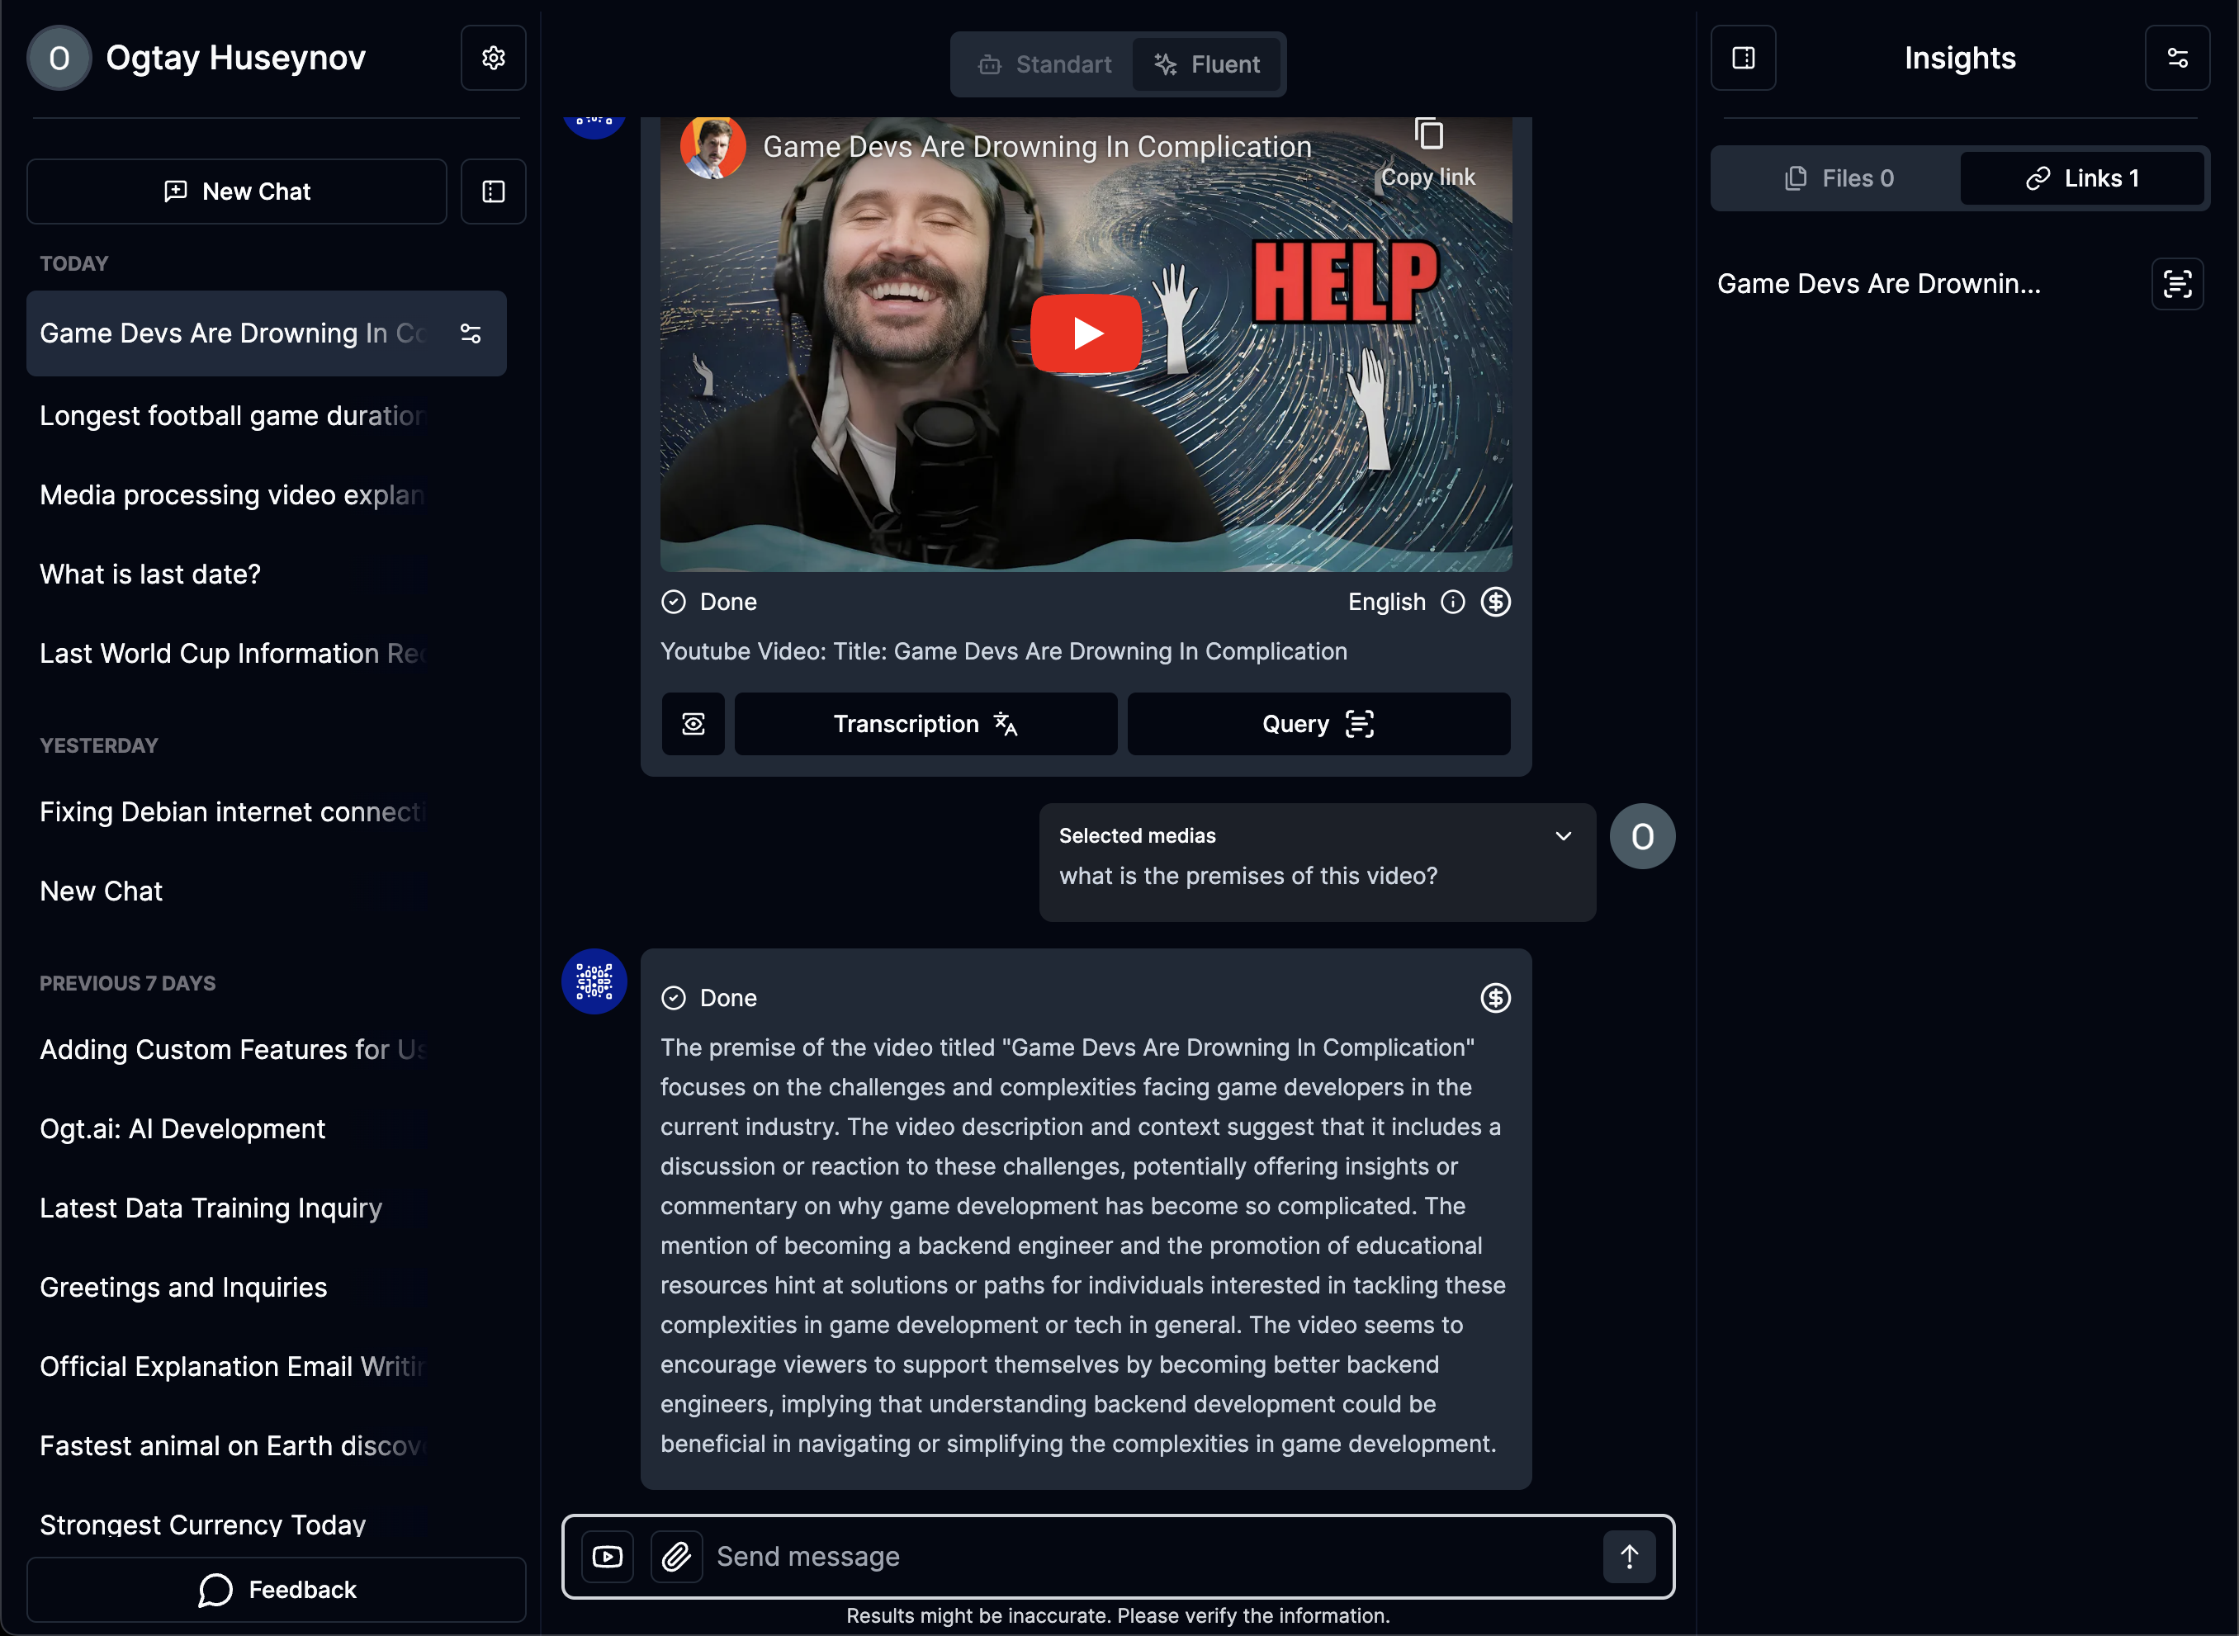
Task: Click the paperclip attach file icon
Action: click(x=676, y=1557)
